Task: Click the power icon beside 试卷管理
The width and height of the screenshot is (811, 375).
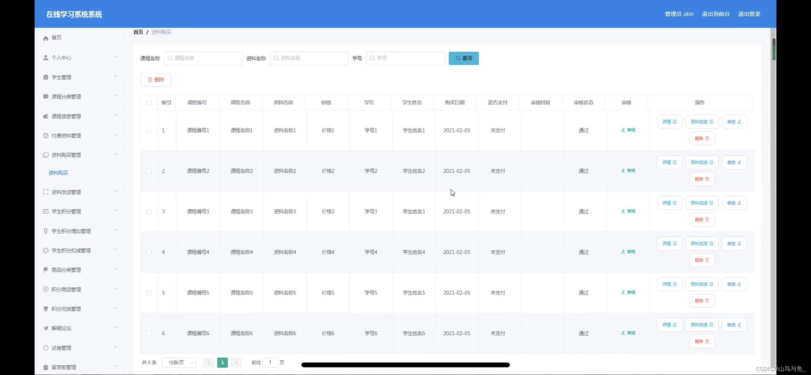Action: pos(45,348)
